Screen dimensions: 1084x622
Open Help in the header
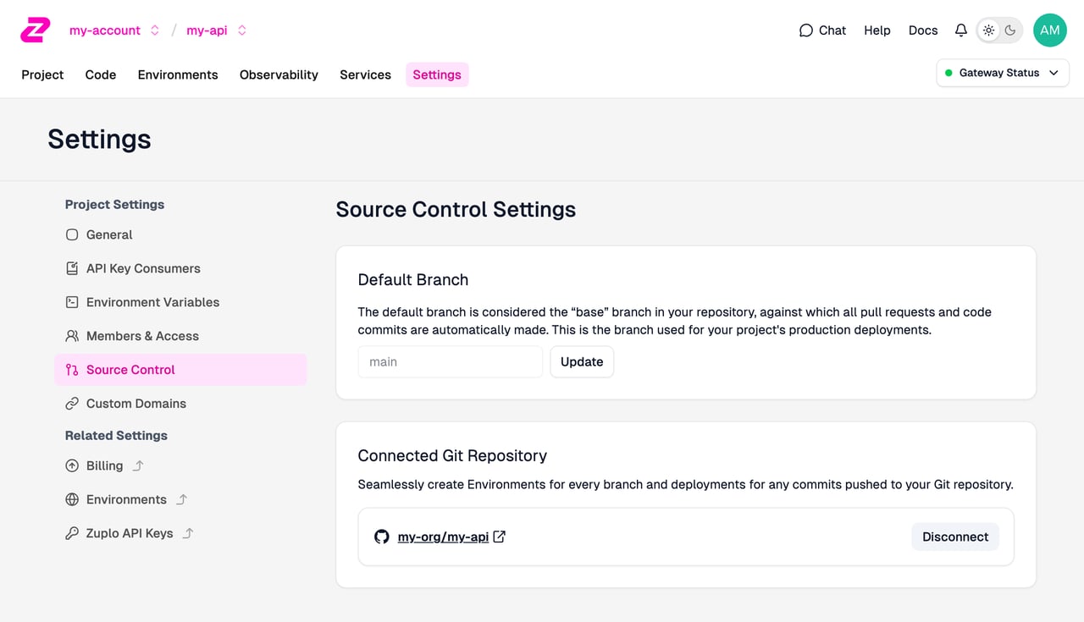click(877, 30)
